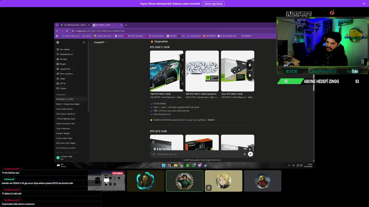Open the Disk Birleştirme Yardımı chat
The width and height of the screenshot is (369, 207).
pyautogui.click(x=71, y=148)
